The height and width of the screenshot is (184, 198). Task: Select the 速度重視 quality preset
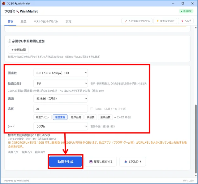coord(60,117)
